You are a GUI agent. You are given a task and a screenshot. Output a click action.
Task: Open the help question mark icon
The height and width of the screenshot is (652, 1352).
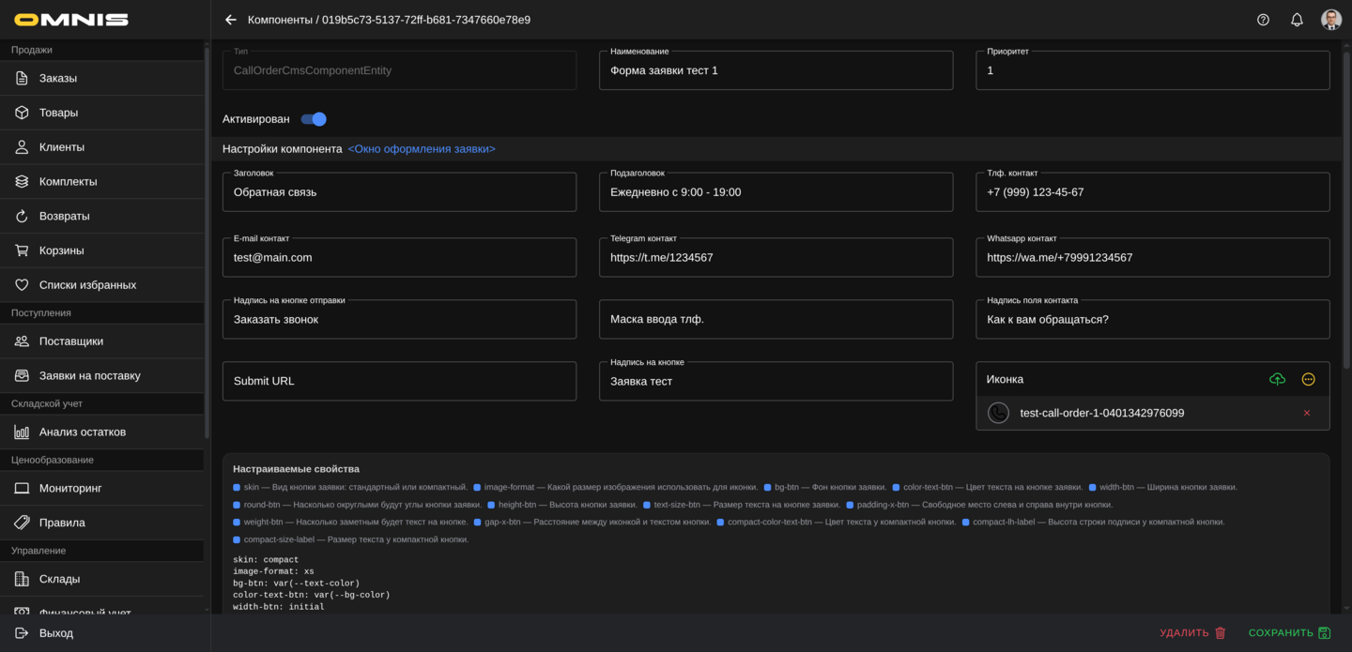point(1263,20)
